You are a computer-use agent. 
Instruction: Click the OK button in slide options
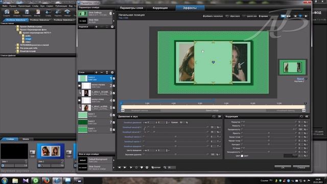click(283, 167)
